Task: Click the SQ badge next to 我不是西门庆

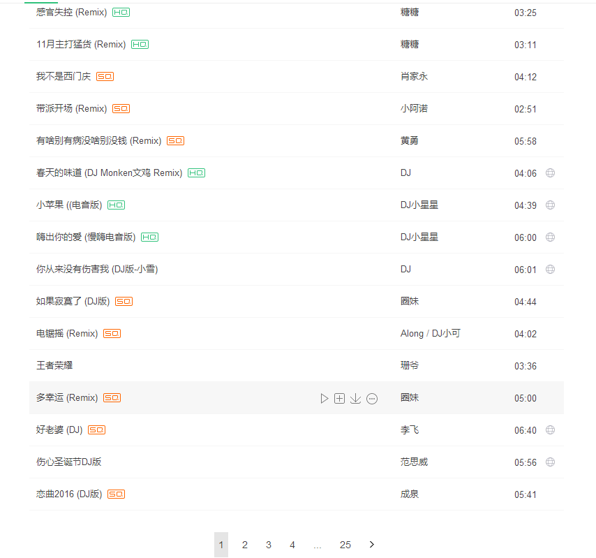Action: coord(105,76)
